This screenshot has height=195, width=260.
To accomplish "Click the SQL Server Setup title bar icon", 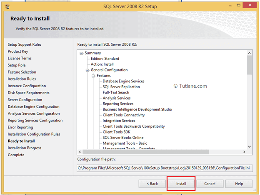I will [x=7, y=7].
